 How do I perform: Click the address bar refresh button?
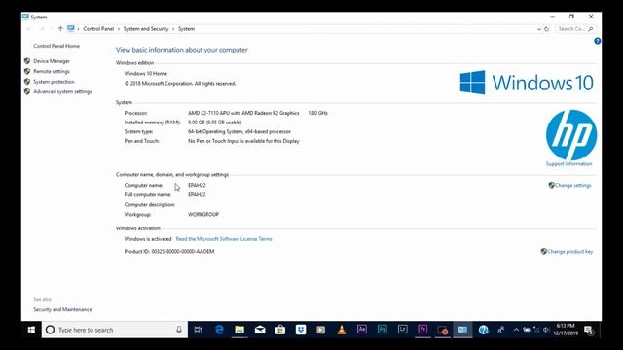[x=546, y=29]
